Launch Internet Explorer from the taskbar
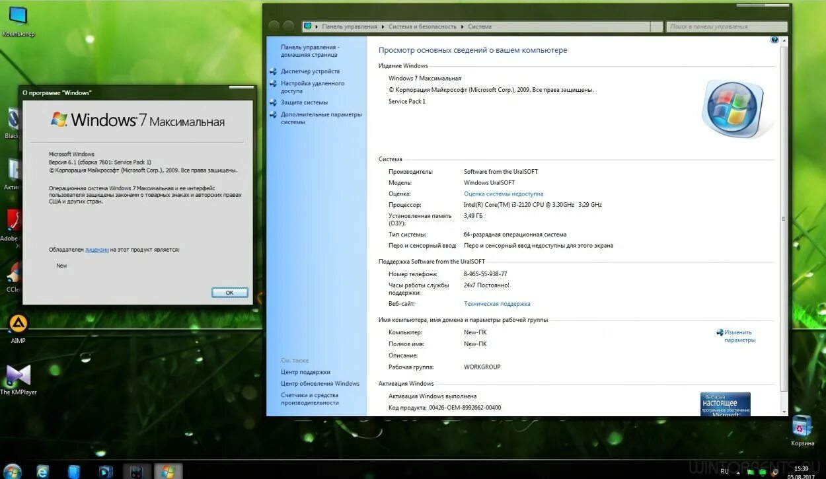 (43, 471)
